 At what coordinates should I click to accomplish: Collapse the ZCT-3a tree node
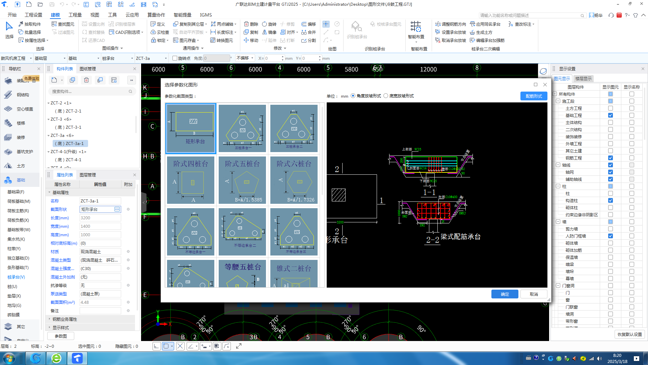[48, 136]
